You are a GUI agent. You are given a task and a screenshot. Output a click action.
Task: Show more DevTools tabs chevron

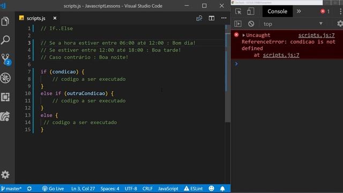click(299, 11)
